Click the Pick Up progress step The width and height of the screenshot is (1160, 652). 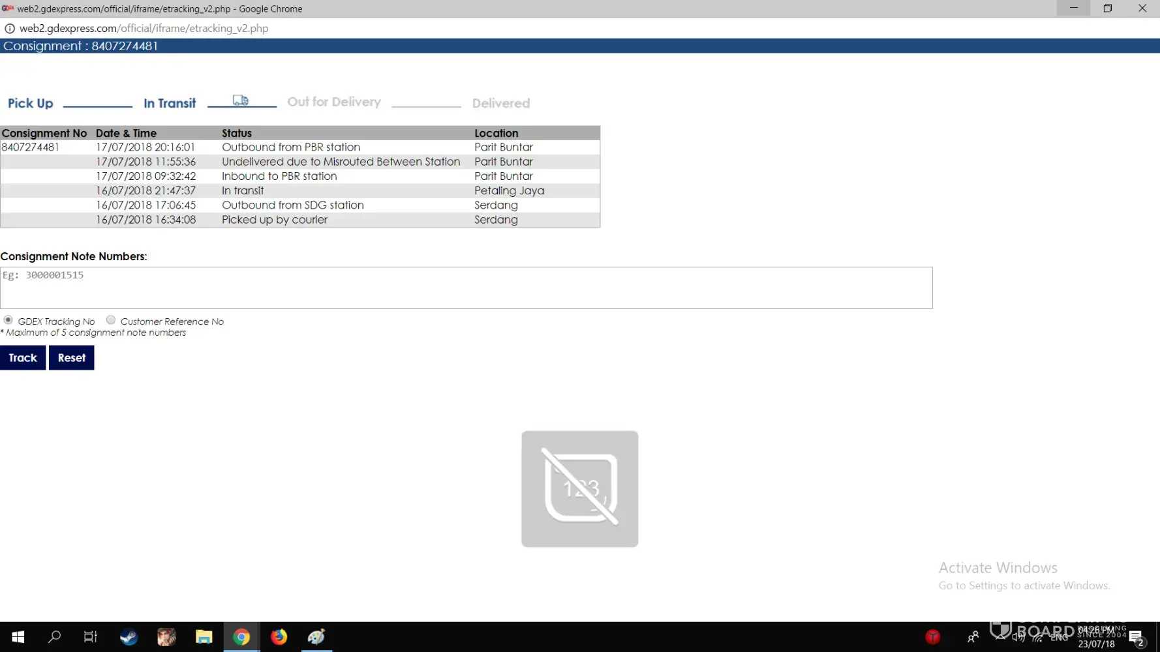pos(31,103)
